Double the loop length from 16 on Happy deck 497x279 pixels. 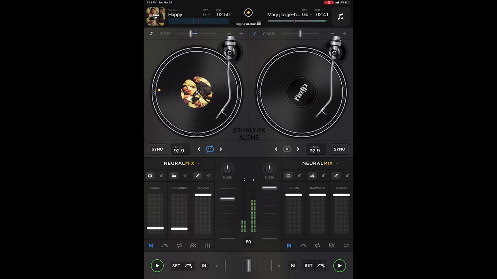pos(221,149)
